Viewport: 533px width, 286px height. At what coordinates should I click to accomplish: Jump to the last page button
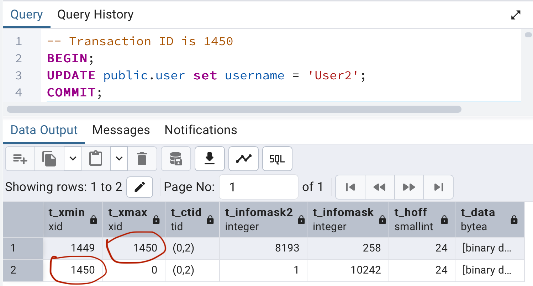438,187
